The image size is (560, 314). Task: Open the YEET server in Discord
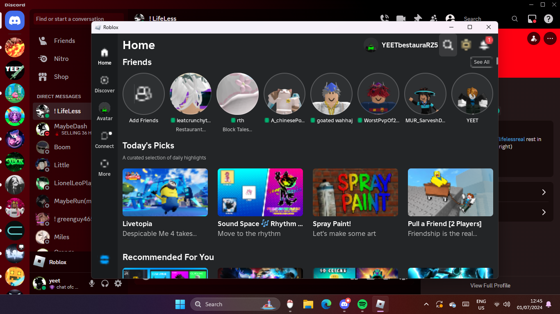point(15,70)
